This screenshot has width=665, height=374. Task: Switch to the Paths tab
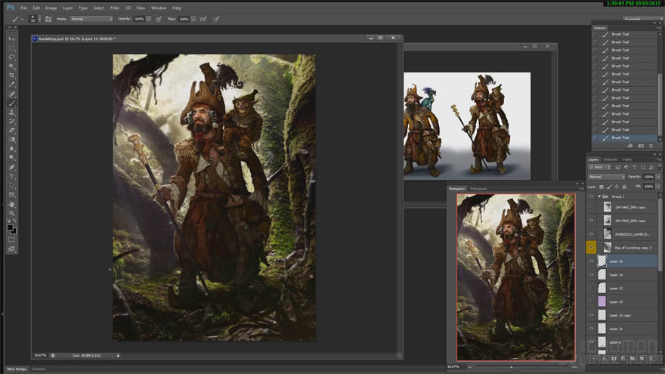tap(627, 159)
